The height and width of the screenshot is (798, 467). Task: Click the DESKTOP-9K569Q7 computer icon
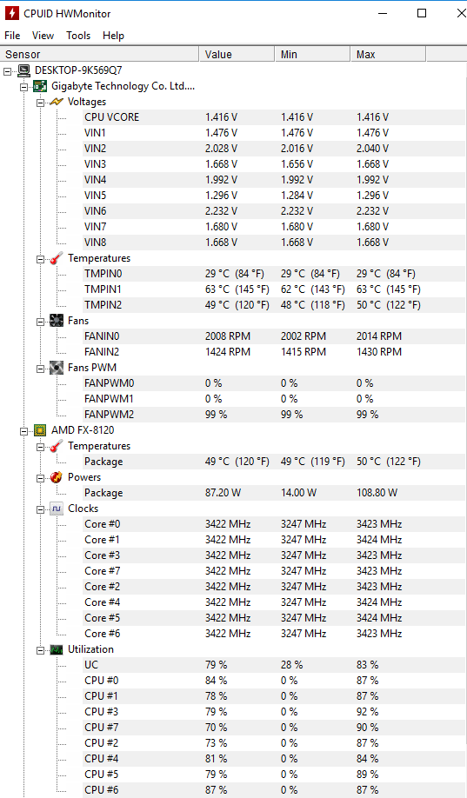click(x=23, y=70)
